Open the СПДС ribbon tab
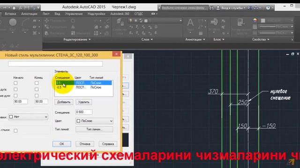300x168 pixels. coord(139,14)
